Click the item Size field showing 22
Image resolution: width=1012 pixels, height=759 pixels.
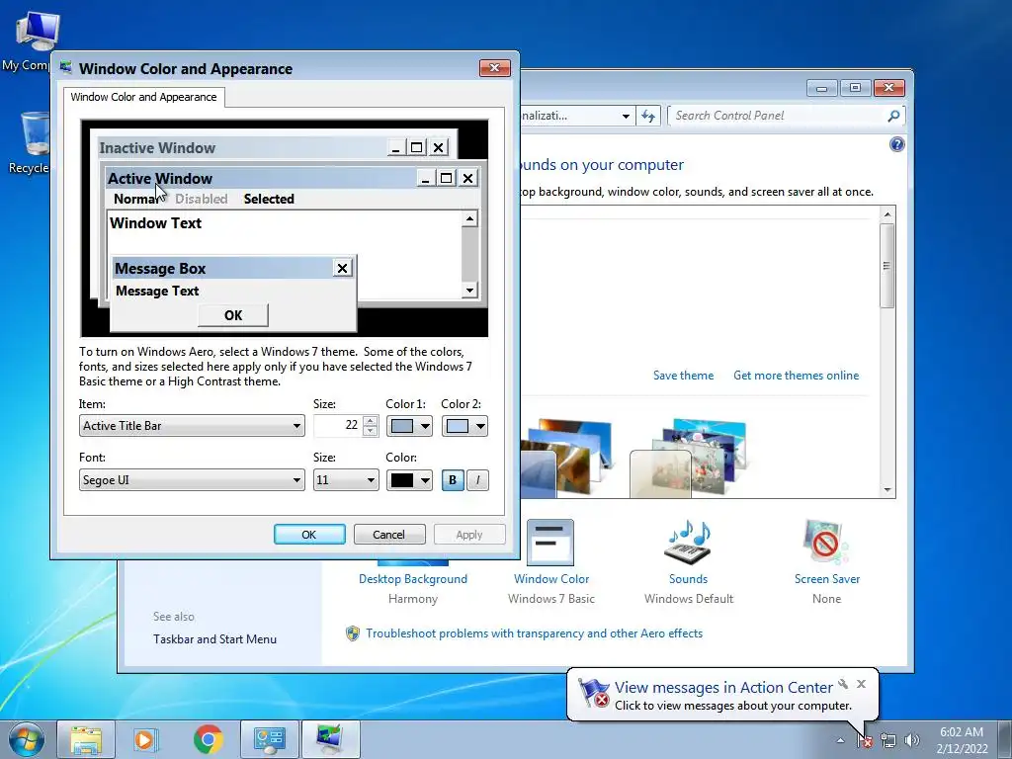tap(338, 425)
